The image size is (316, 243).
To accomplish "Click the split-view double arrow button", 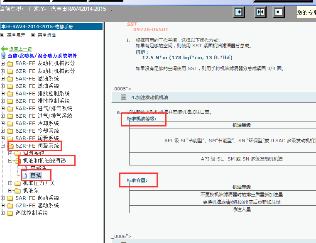I will tap(260, 12).
